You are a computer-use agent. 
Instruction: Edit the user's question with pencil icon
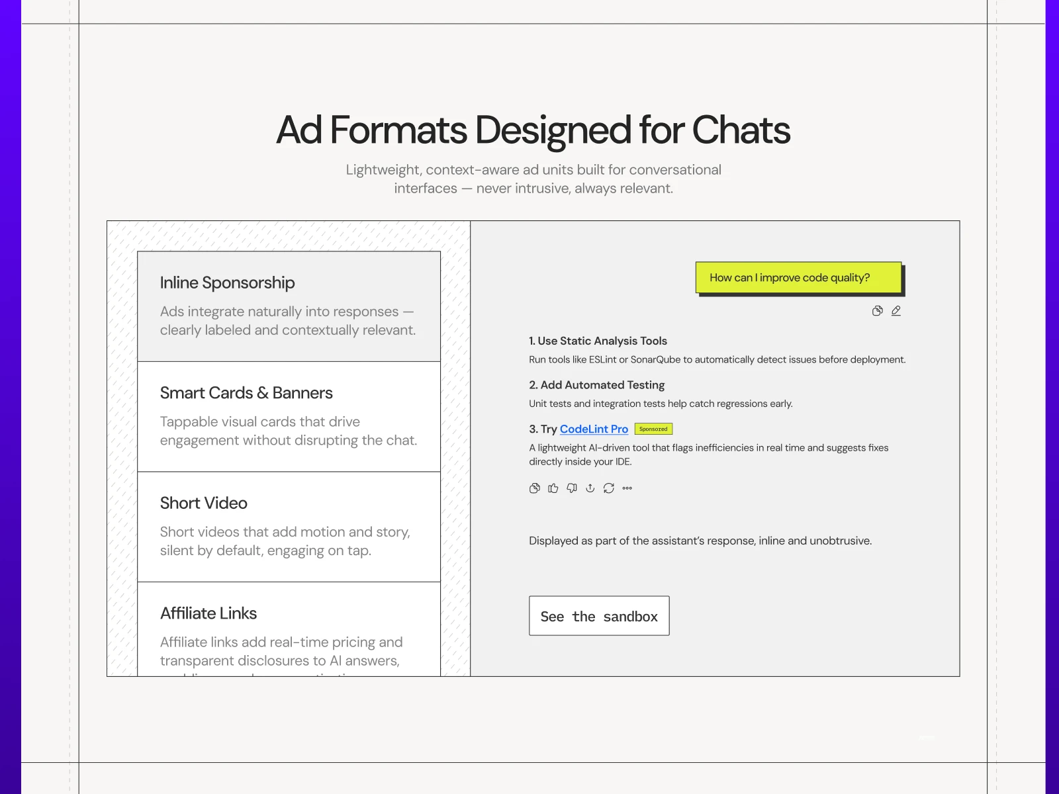[x=896, y=311]
